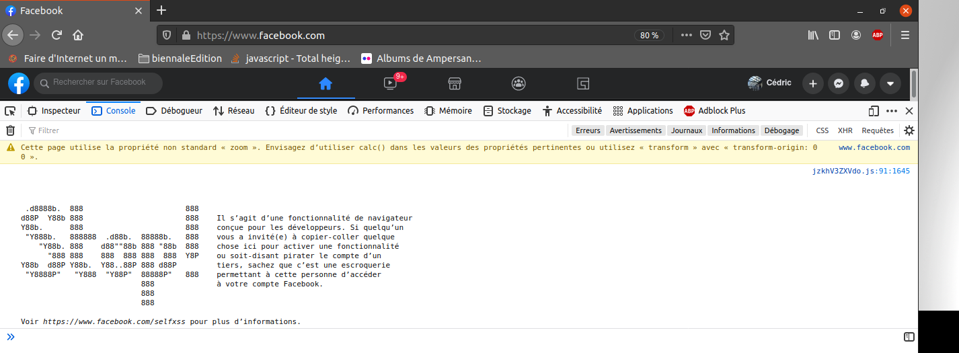Toggle the Informations filter
The height and width of the screenshot is (353, 959).
pos(733,130)
